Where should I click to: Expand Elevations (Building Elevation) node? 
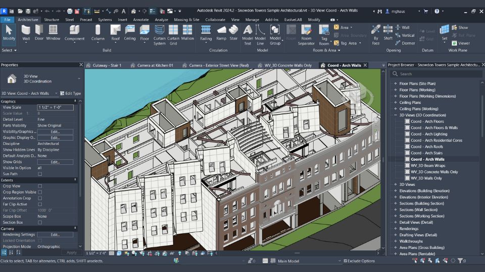[x=395, y=191]
